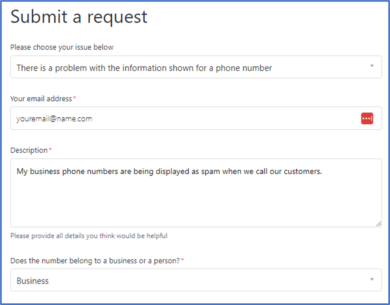The image size is (390, 305).
Task: Click the Please choose your issue label
Action: (62, 47)
